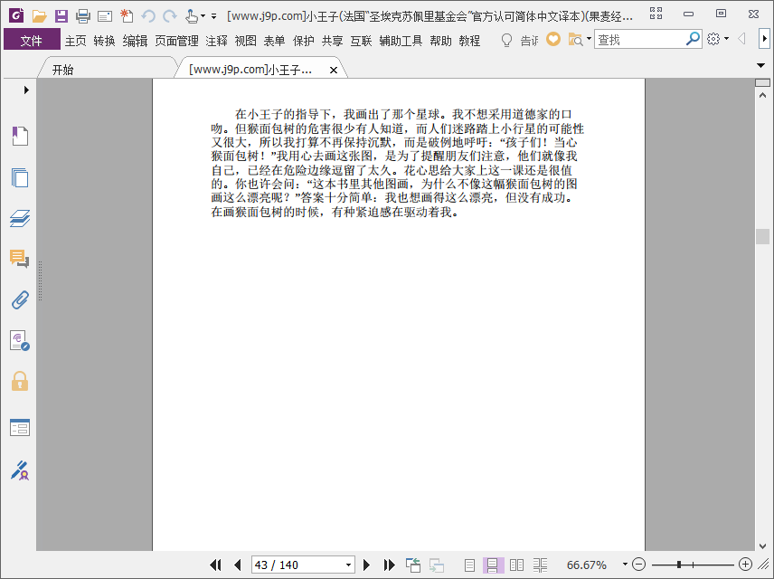
Task: Expand the folder search dropdown arrow
Action: (x=589, y=39)
